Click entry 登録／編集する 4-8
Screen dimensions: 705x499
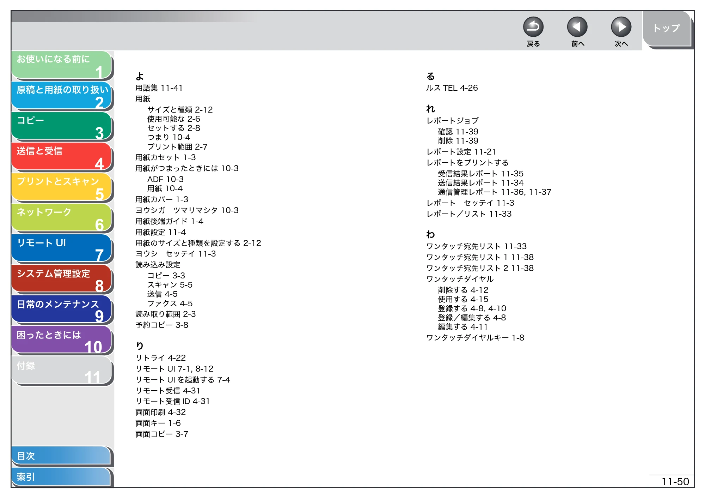(472, 318)
